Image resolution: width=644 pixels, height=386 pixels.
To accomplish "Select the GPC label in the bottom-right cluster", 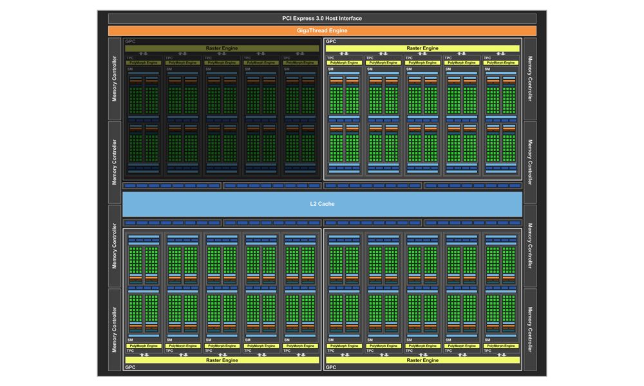I will (331, 367).
